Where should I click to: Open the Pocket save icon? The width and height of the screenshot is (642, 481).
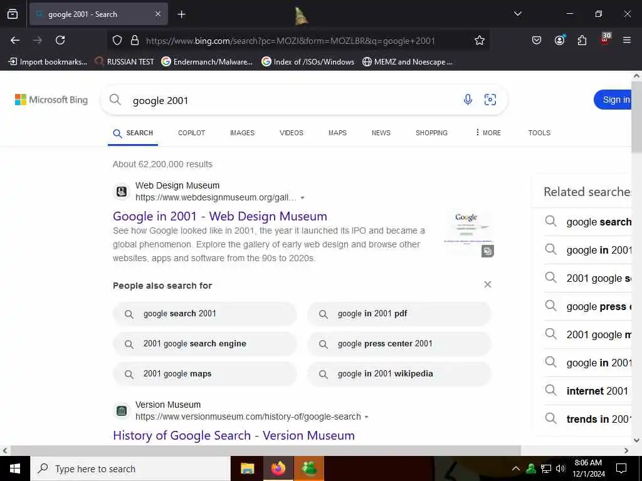pyautogui.click(x=537, y=40)
